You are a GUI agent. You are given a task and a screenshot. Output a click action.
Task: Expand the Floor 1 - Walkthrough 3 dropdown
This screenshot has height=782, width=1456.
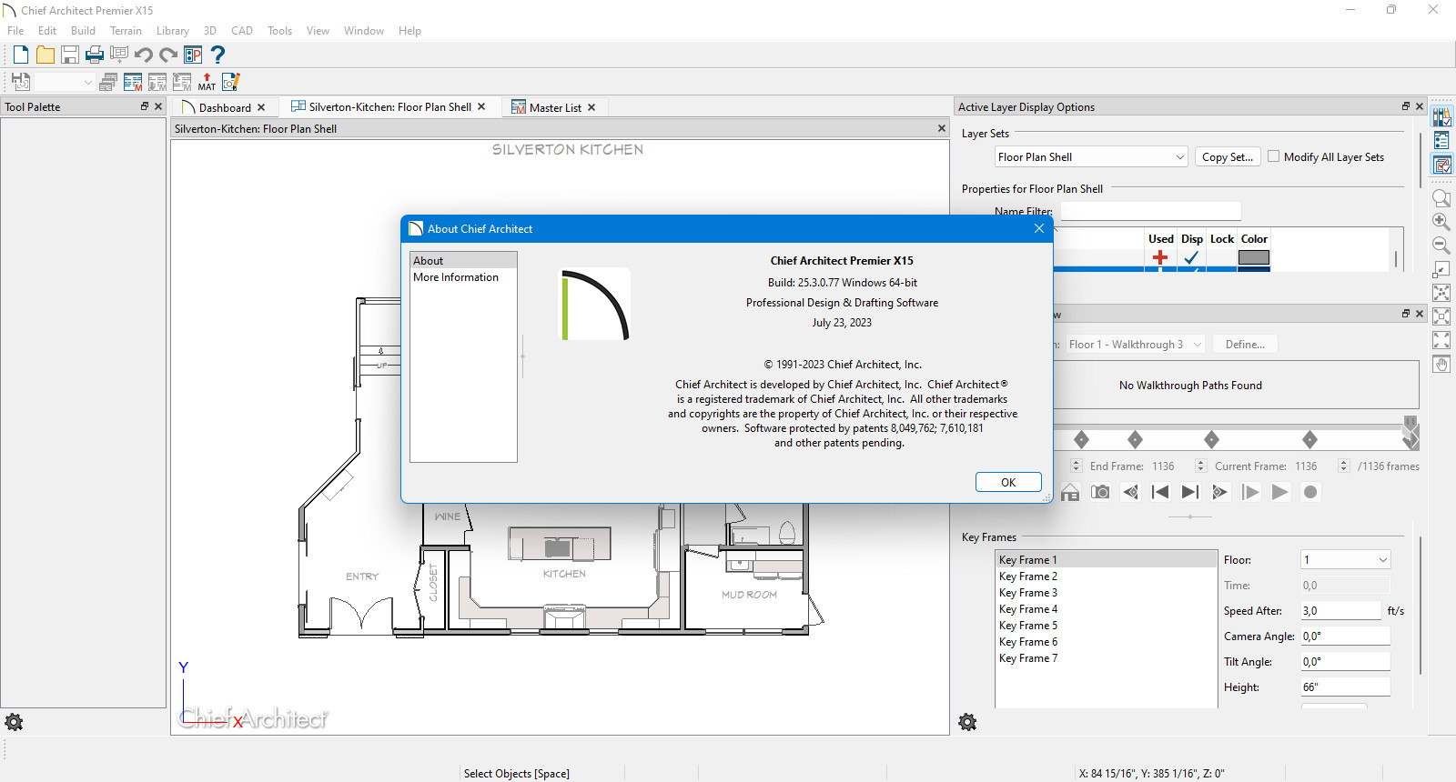tap(1197, 345)
